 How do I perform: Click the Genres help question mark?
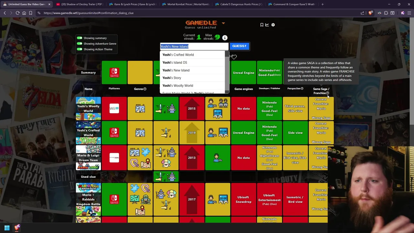coord(145,89)
